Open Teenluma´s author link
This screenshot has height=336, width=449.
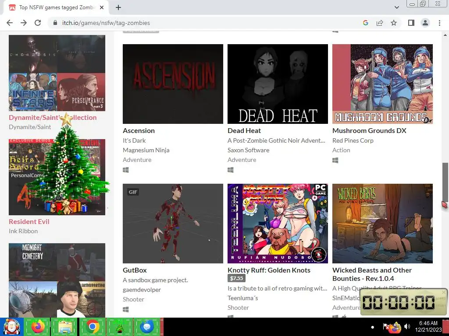pos(243,298)
